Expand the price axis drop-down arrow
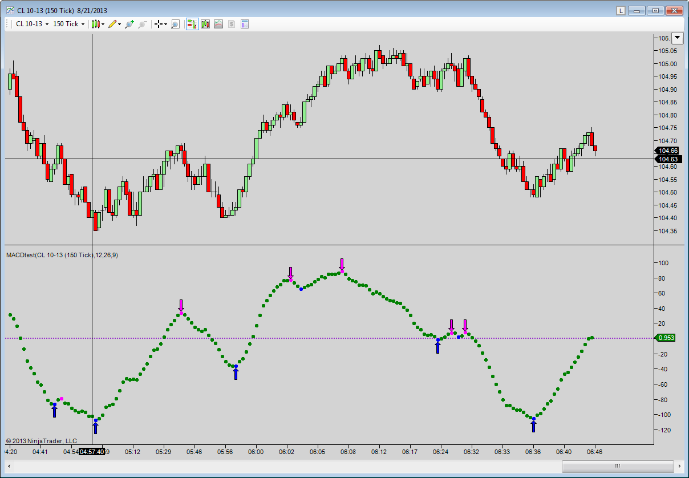This screenshot has height=478, width=689. [x=677, y=38]
